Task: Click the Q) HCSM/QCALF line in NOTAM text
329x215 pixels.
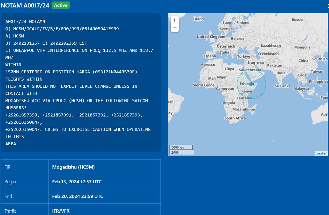Action: point(62,29)
